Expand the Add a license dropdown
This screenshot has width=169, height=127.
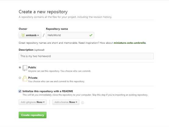pos(66,102)
